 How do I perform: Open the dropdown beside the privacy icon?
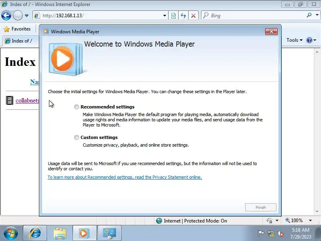coord(277,221)
